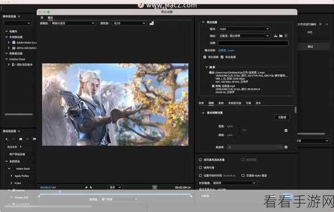Screen dimensions: 334x212
Task: Collapse the Summary section
Action: coord(207,67)
